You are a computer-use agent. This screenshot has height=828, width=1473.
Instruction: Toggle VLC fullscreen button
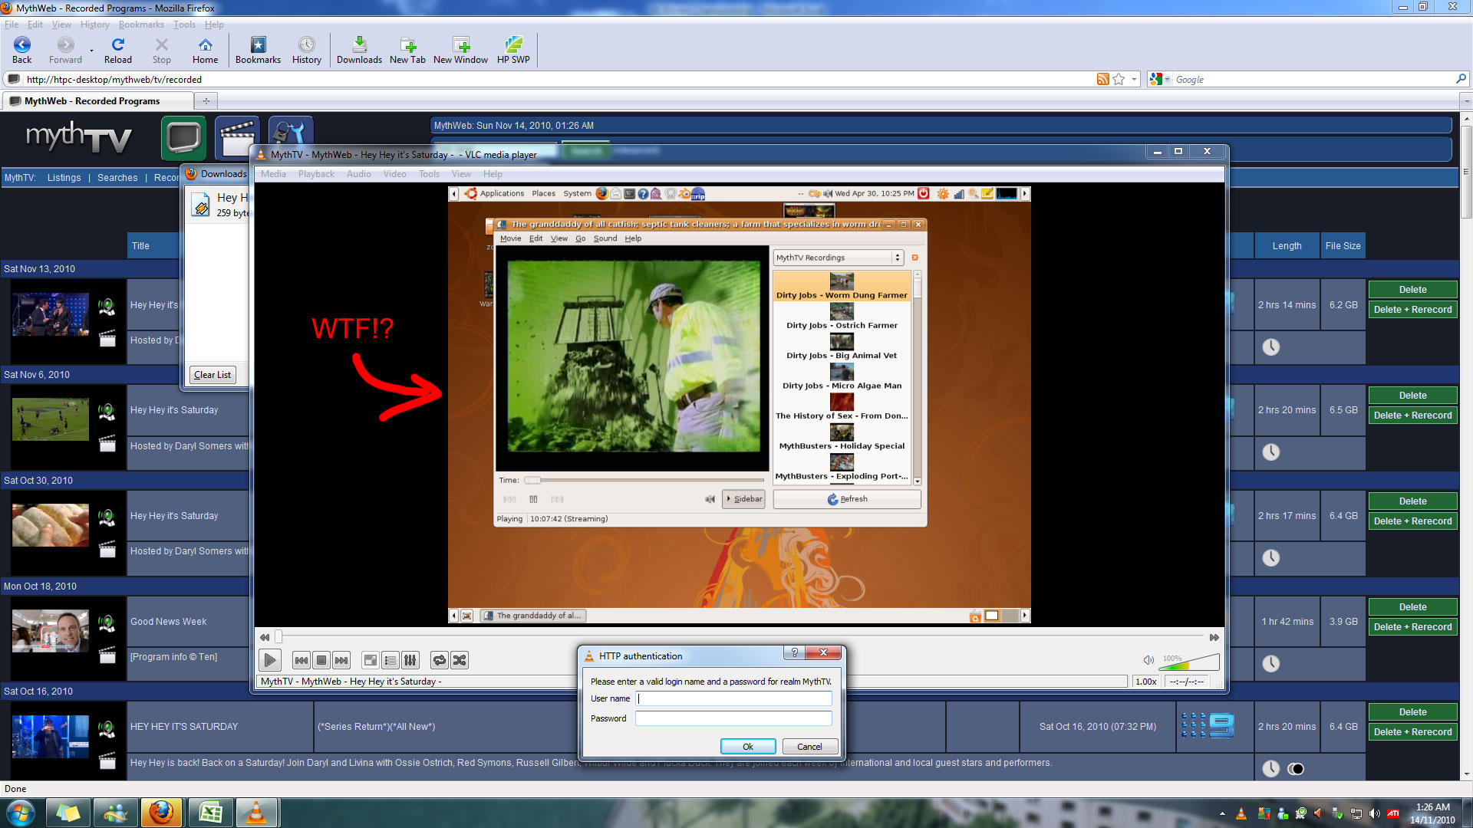click(371, 660)
